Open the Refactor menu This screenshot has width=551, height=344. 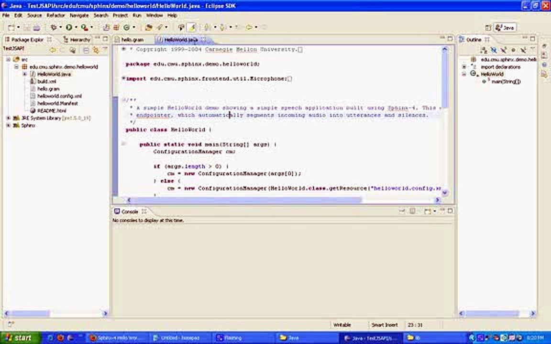point(56,15)
